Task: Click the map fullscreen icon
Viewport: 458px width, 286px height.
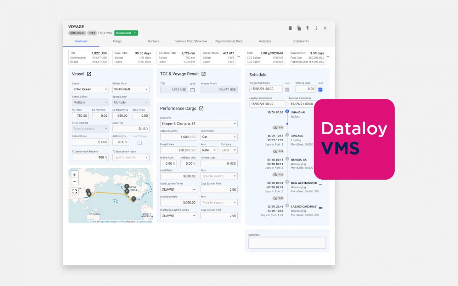Action: 75,191
